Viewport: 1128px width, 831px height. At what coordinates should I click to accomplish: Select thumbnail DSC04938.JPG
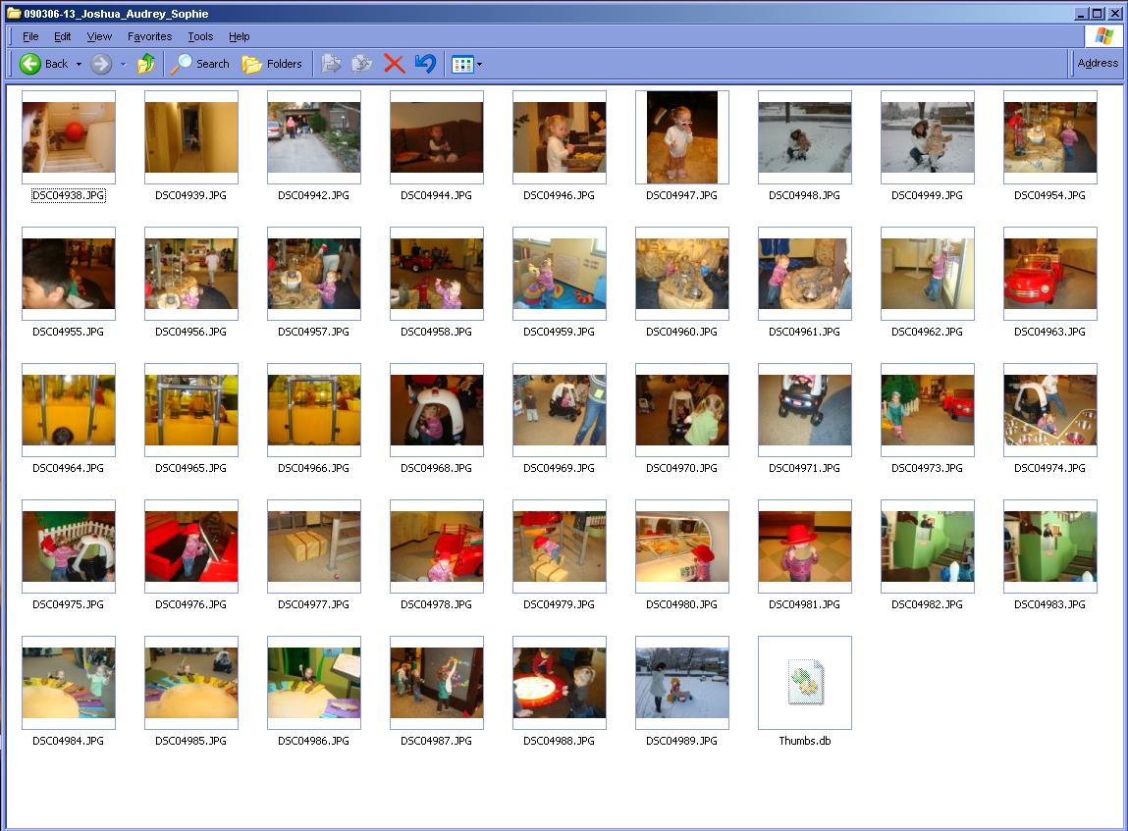(69, 137)
